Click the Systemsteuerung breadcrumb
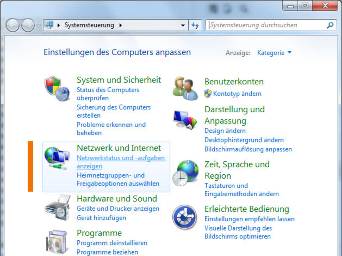This screenshot has width=342, height=256. click(x=89, y=25)
